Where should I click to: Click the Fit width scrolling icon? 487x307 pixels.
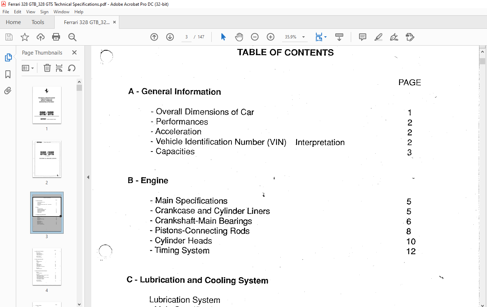click(x=318, y=37)
